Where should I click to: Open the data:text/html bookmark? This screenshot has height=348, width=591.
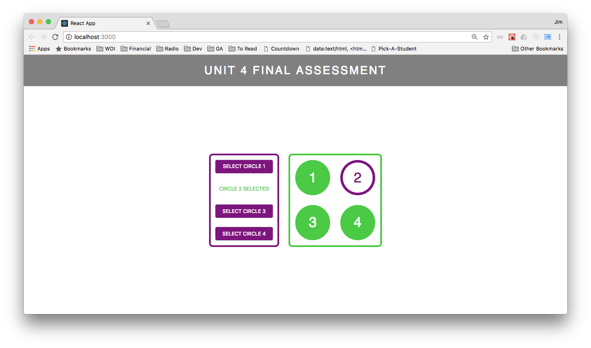[336, 49]
